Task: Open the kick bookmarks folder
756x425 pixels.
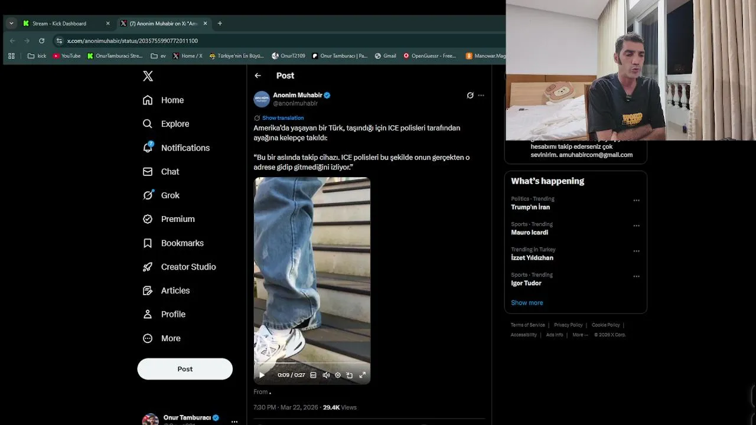Action: pos(37,56)
